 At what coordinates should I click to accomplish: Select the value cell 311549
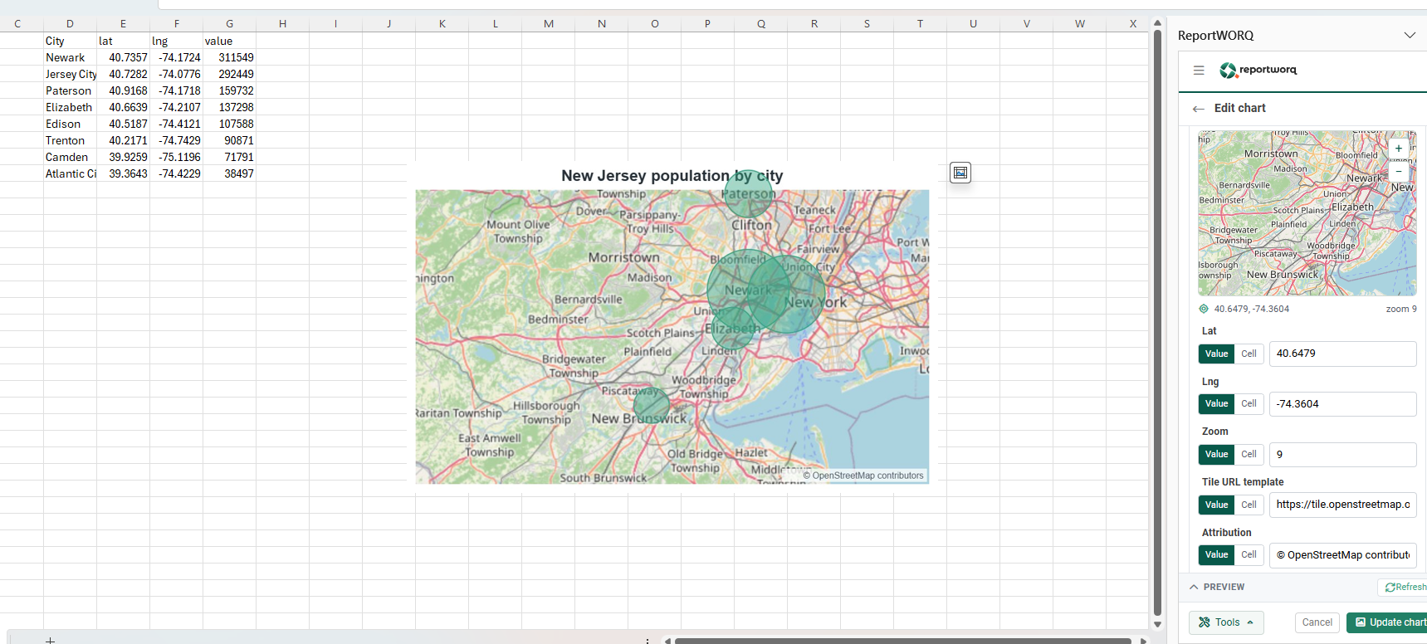(x=229, y=57)
